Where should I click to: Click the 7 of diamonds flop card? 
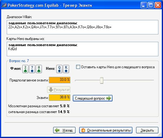(32, 69)
